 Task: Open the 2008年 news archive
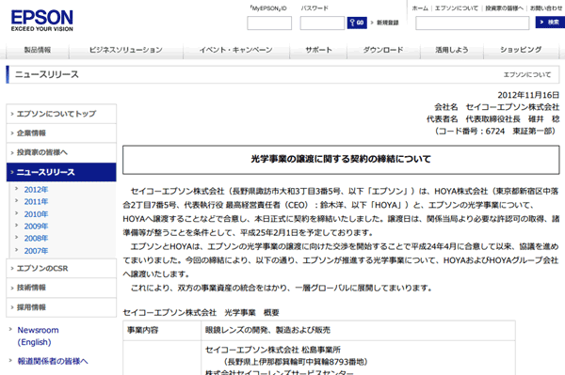[x=36, y=239]
